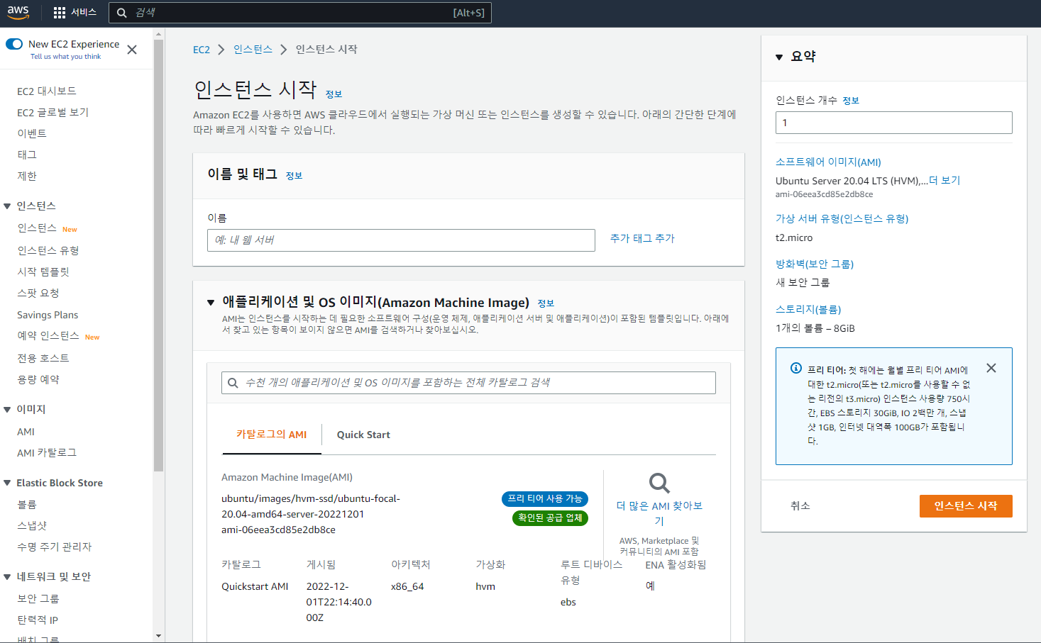Click the magnifier icon in top search bar
Viewport: 1041px width, 643px height.
(122, 13)
